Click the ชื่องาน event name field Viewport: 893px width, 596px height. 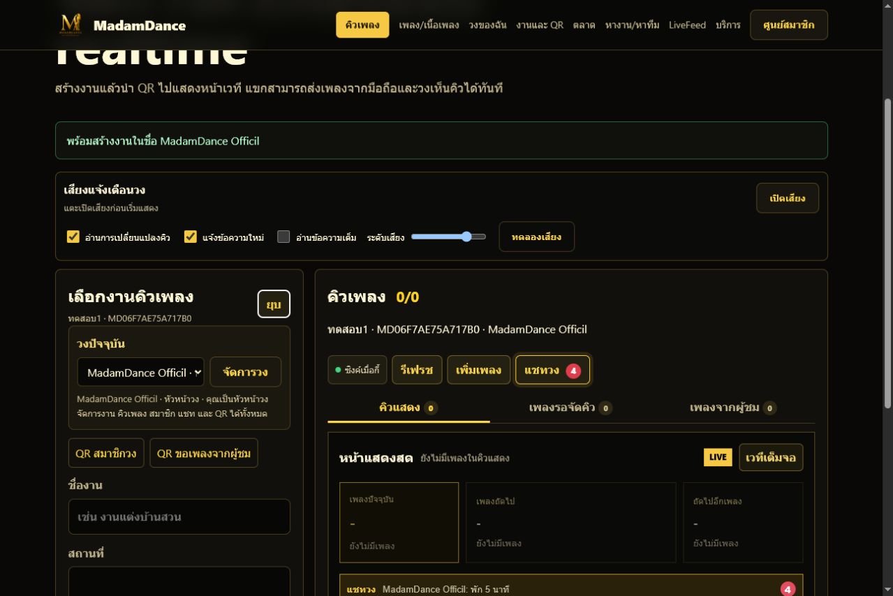[x=179, y=516]
